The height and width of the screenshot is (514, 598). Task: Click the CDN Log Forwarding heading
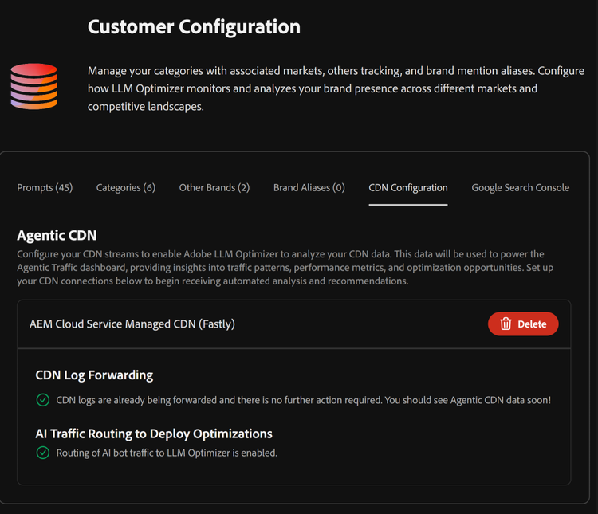94,375
